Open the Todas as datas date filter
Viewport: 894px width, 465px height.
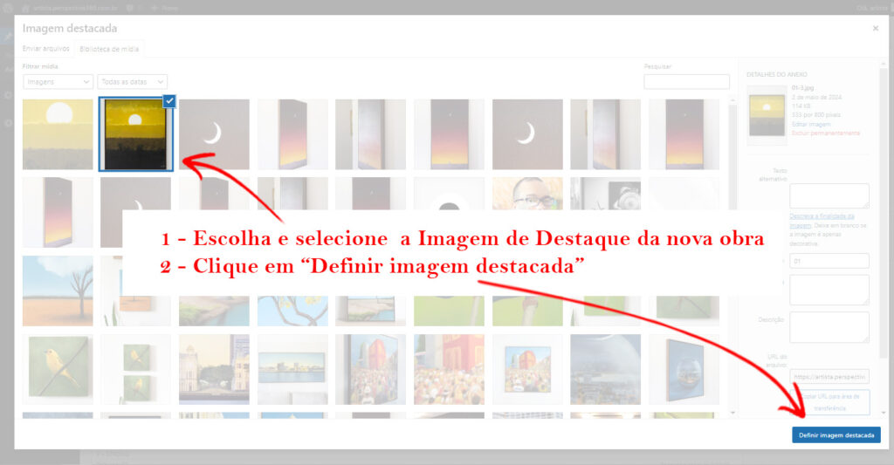(132, 82)
